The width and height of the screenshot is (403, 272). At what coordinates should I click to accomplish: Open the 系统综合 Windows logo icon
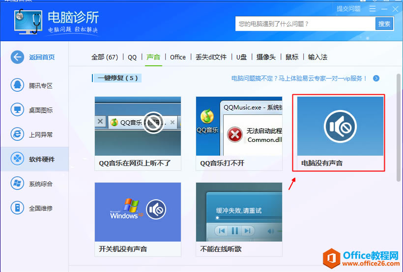point(17,183)
